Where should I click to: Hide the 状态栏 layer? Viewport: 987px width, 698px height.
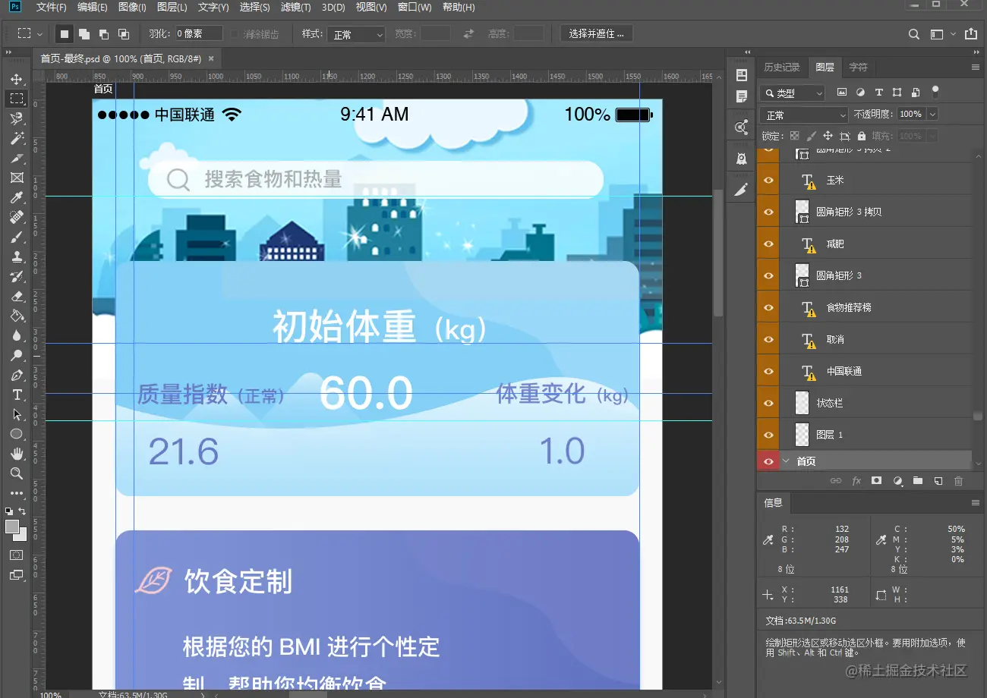click(768, 403)
